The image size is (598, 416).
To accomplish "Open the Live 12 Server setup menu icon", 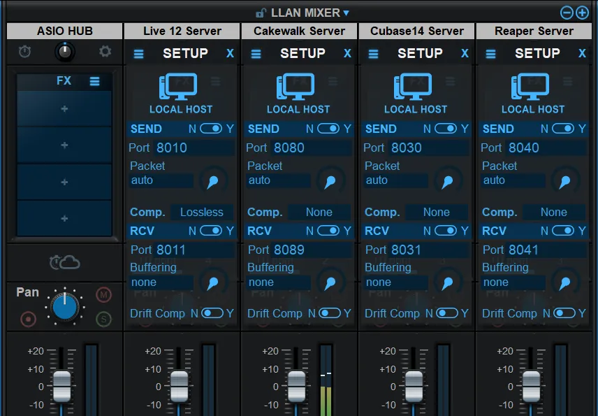I will point(139,54).
